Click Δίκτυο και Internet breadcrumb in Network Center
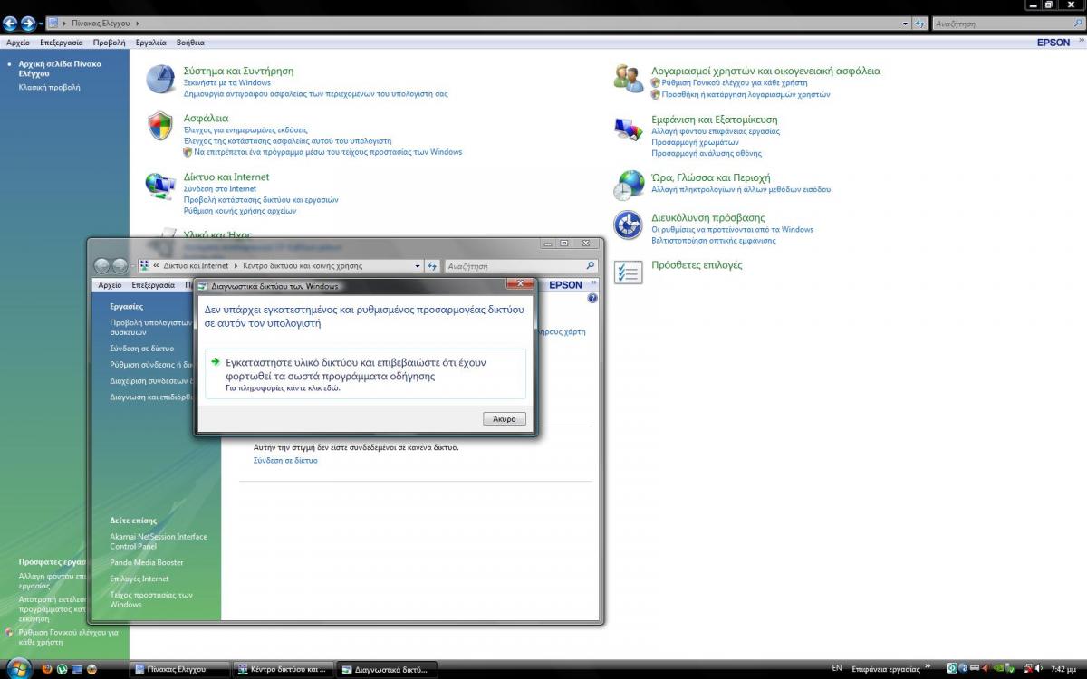 (x=196, y=266)
